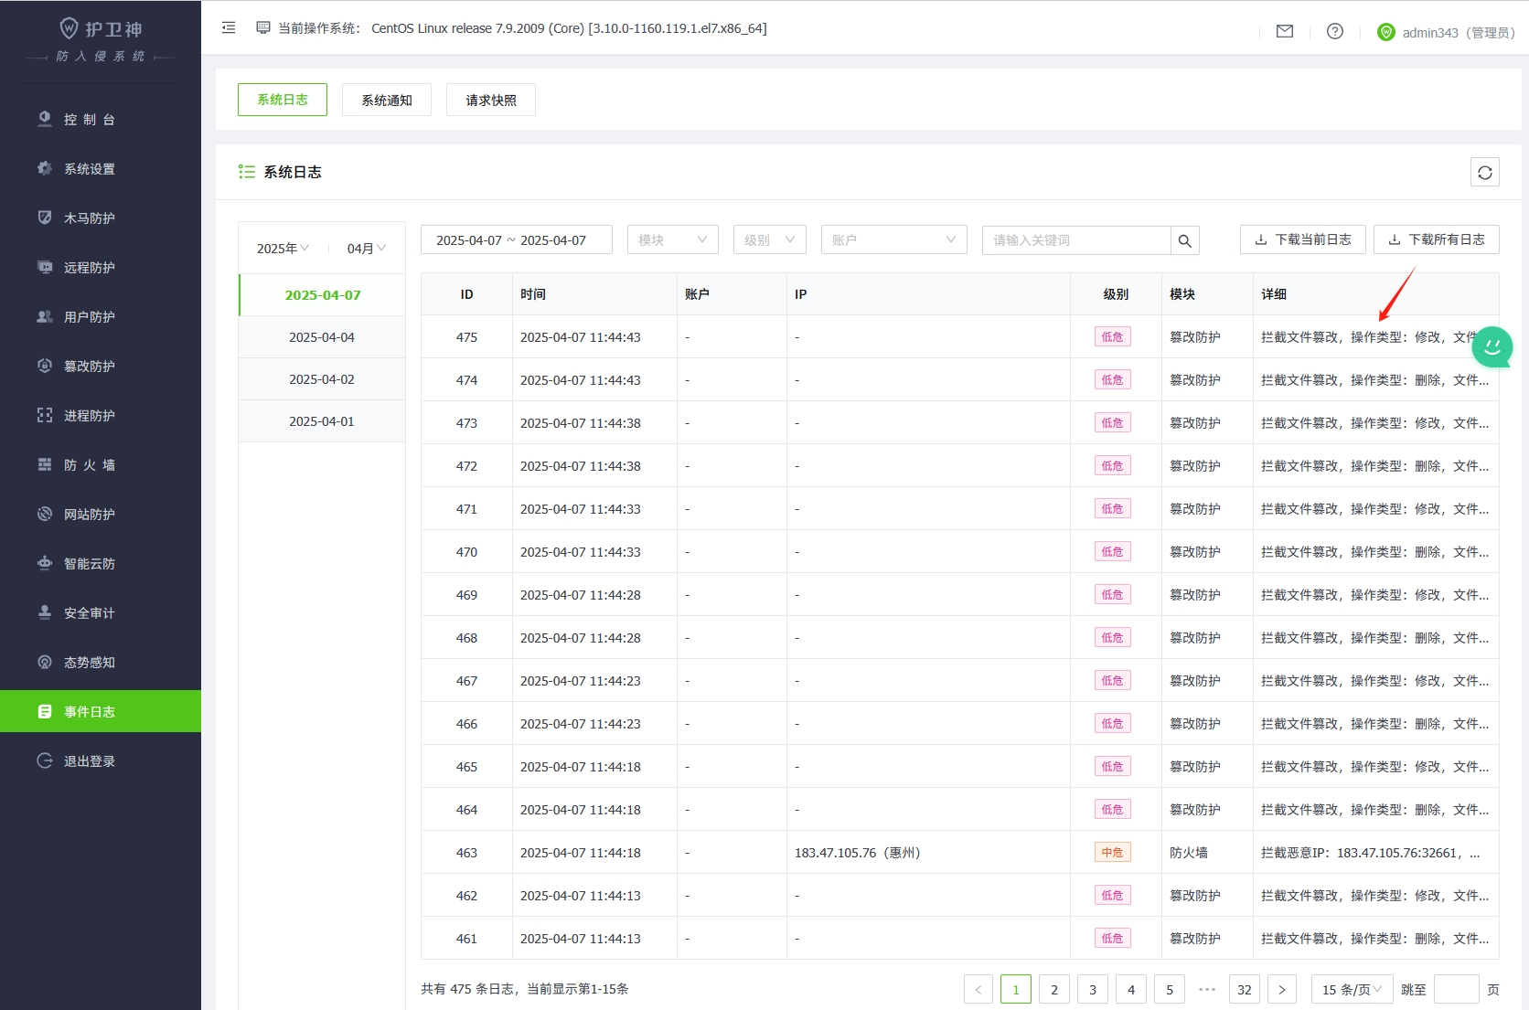Switch to the 系统通知 tab

pos(387,100)
